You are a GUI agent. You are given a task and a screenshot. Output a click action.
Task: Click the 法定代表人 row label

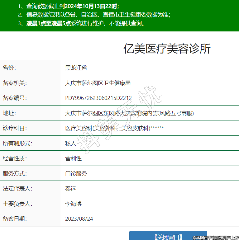pyautogui.click(x=17, y=189)
